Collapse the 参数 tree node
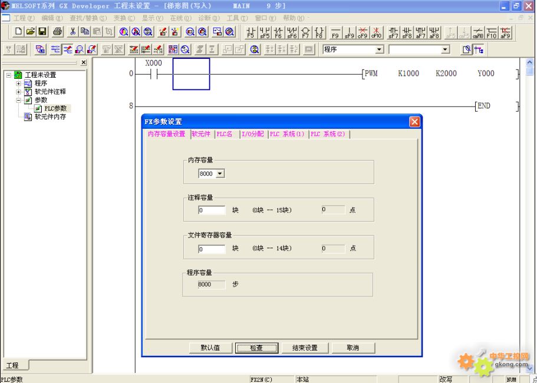This screenshot has height=383, width=537. pyautogui.click(x=18, y=100)
